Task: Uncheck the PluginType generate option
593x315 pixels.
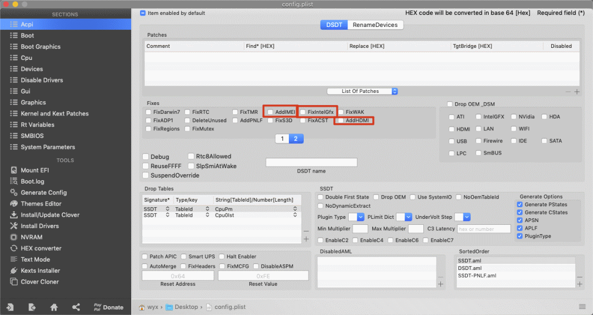Action: coord(519,236)
